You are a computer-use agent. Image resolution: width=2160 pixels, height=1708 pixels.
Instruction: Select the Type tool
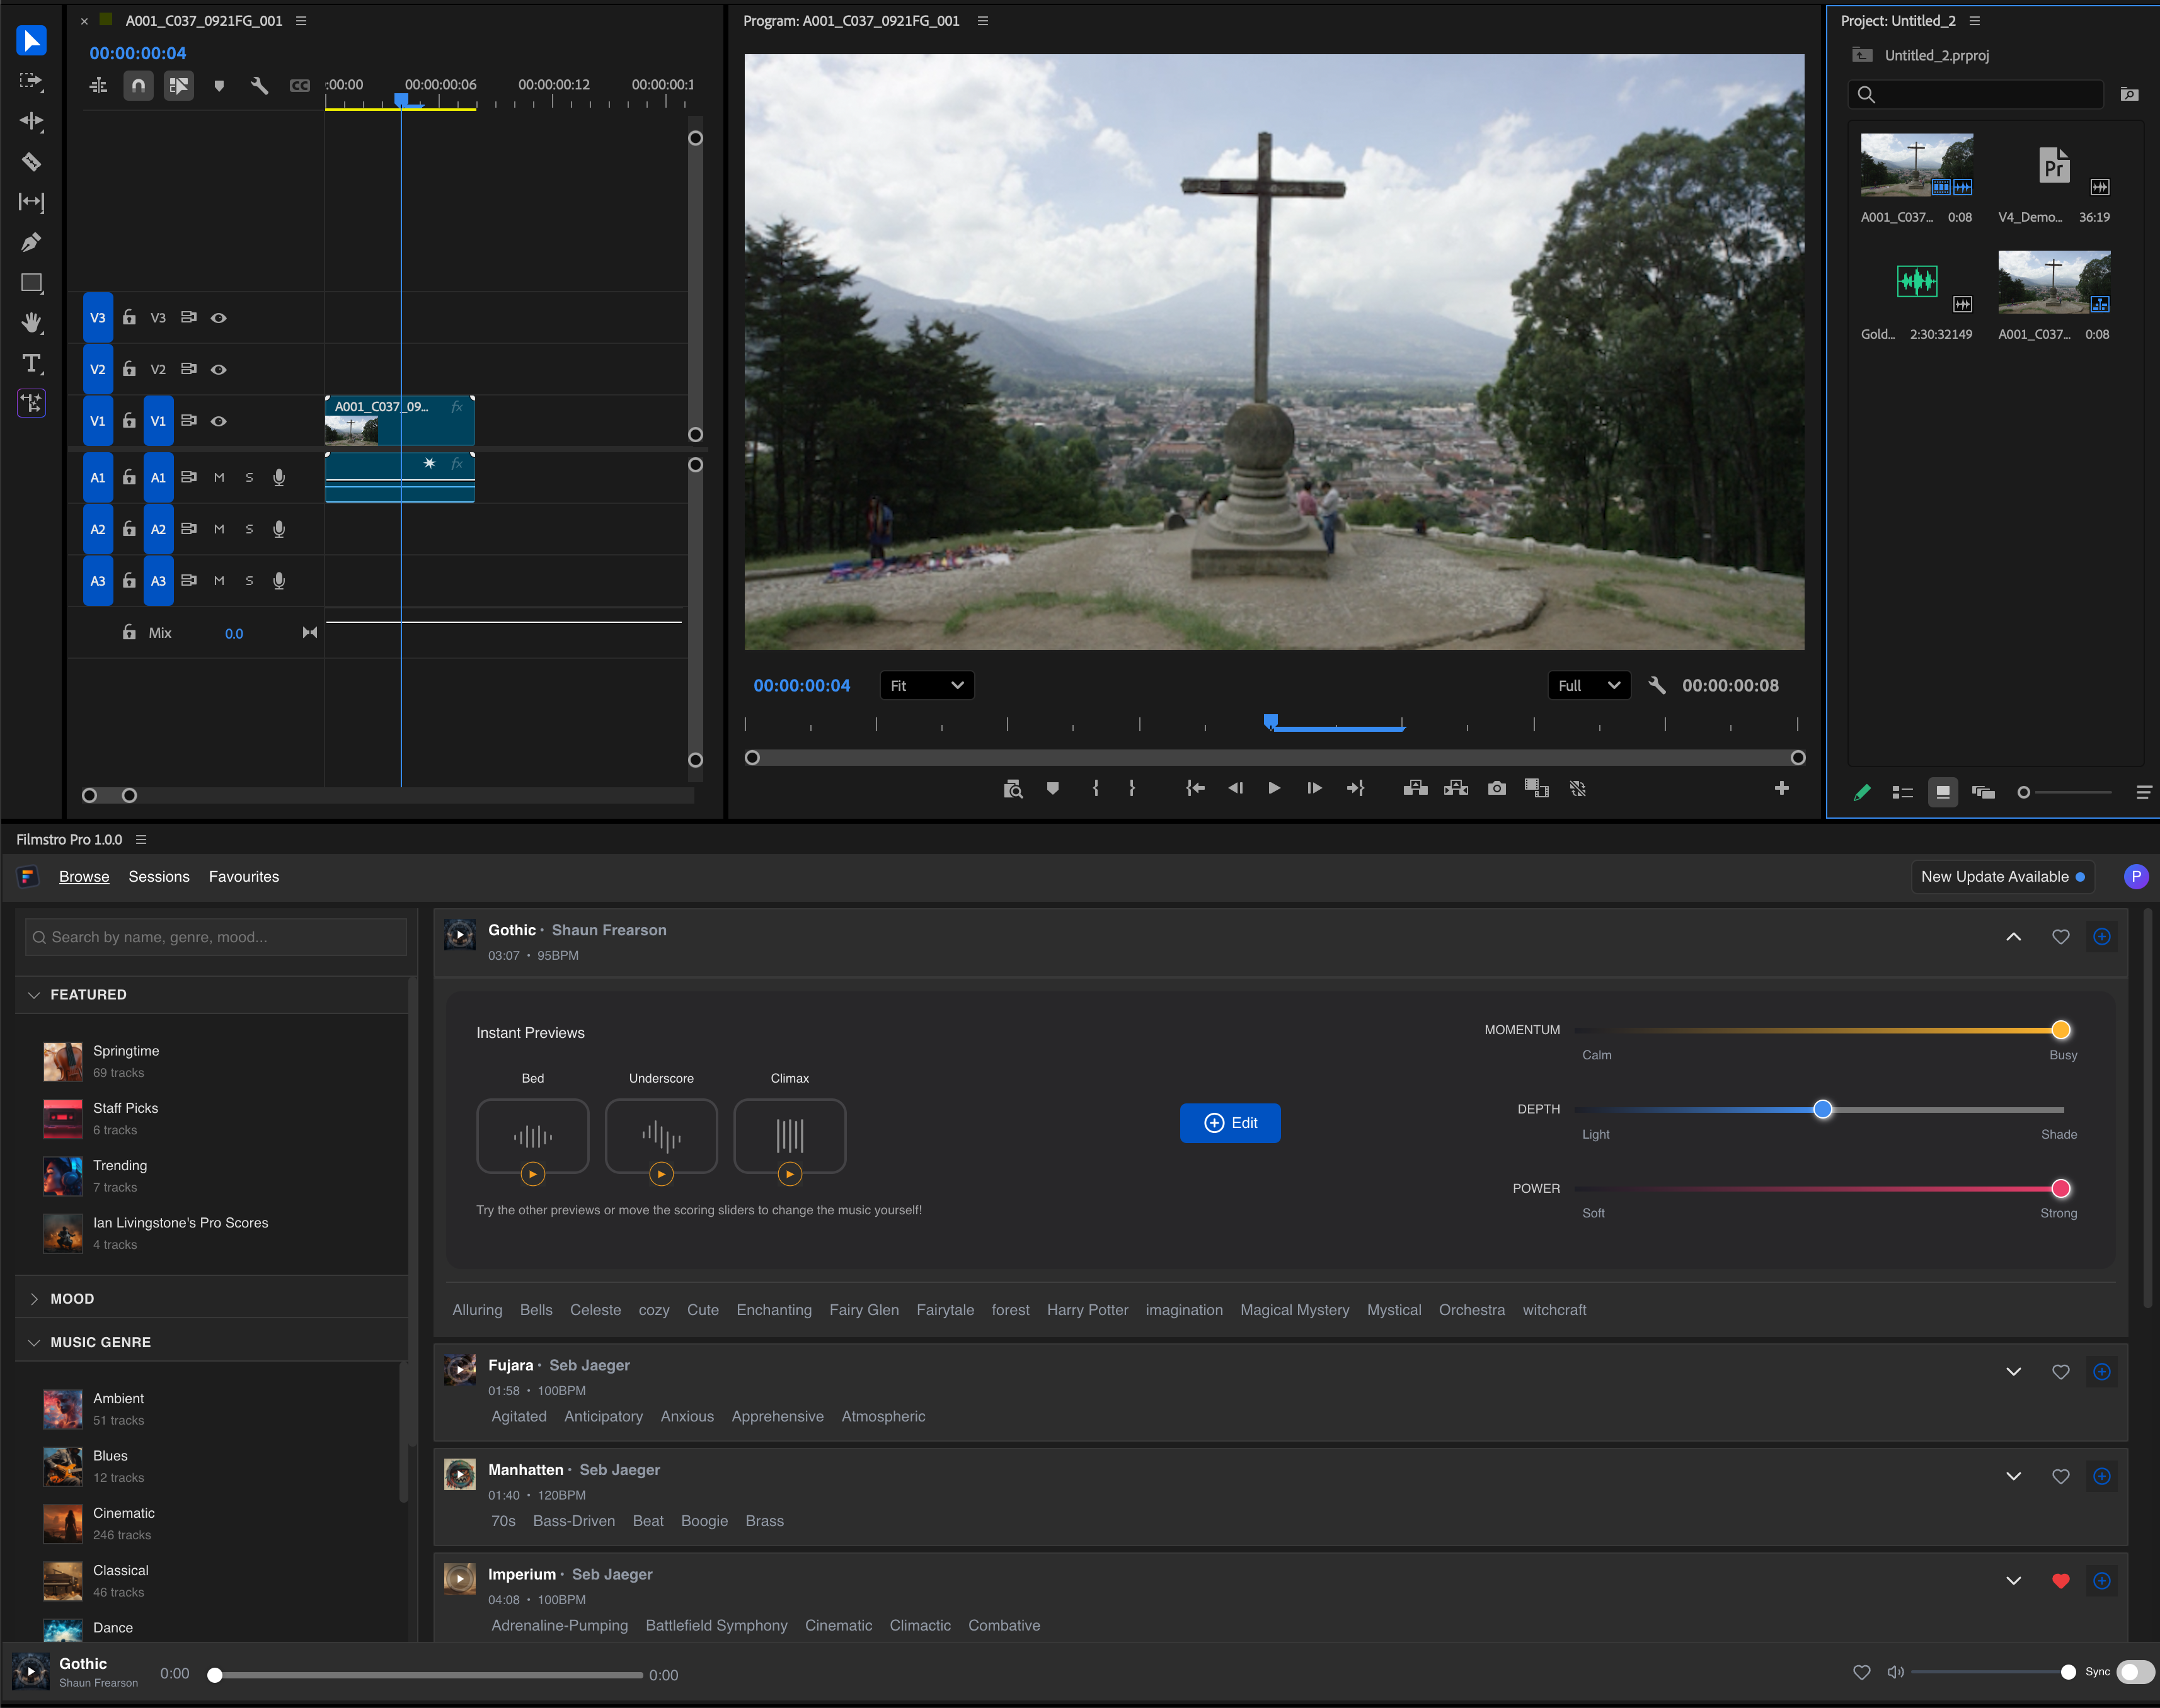[31, 363]
